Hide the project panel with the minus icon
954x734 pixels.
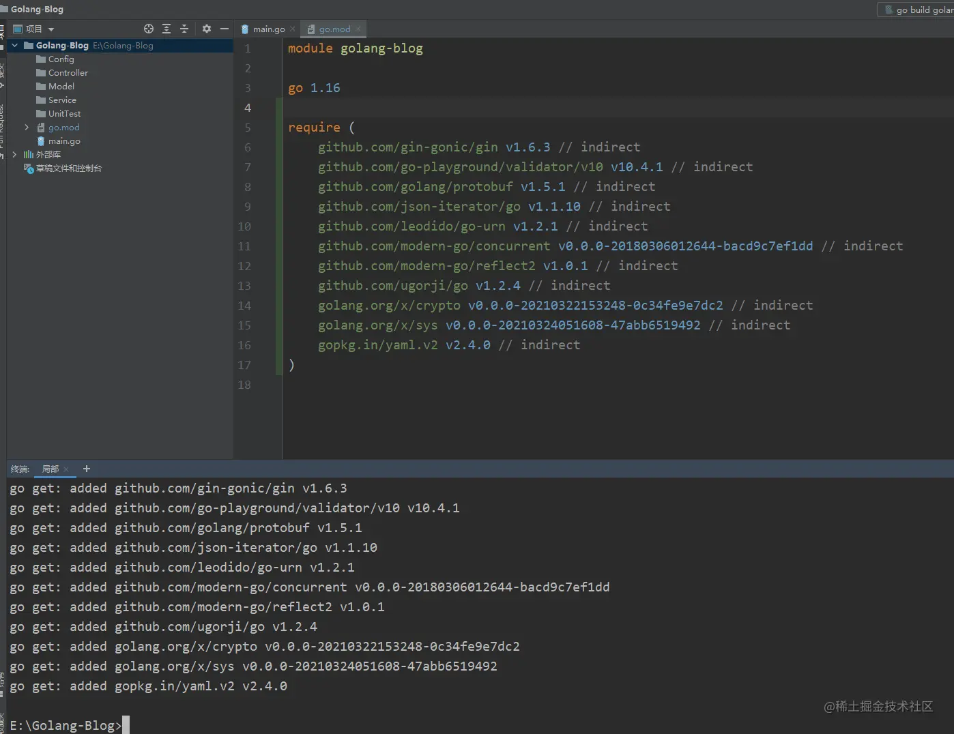tap(224, 29)
